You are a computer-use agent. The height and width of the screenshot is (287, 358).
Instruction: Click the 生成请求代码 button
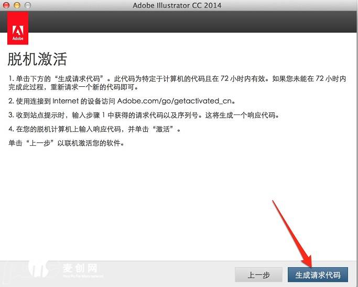click(318, 274)
